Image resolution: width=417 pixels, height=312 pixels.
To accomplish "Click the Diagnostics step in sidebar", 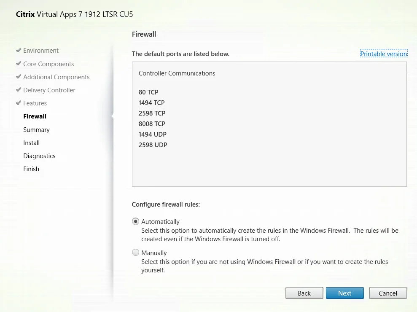I will coord(39,156).
